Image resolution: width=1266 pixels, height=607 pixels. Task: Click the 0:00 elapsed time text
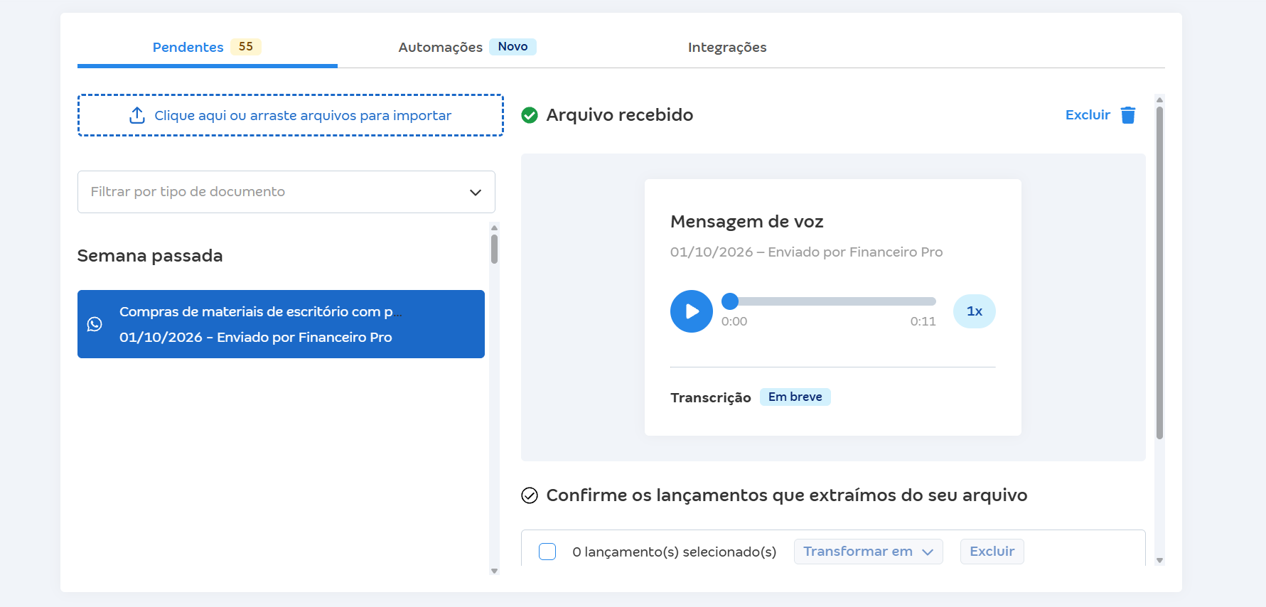(734, 321)
